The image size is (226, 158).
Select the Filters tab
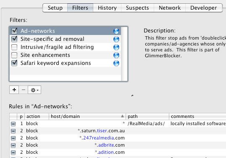(x=80, y=8)
